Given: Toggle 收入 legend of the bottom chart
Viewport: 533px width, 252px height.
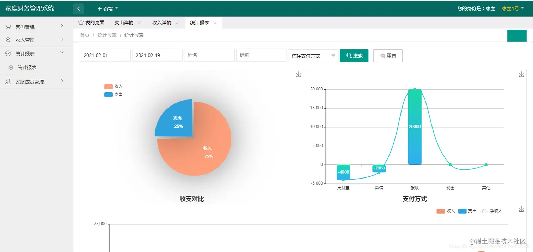Looking at the screenshot, I should 446,211.
